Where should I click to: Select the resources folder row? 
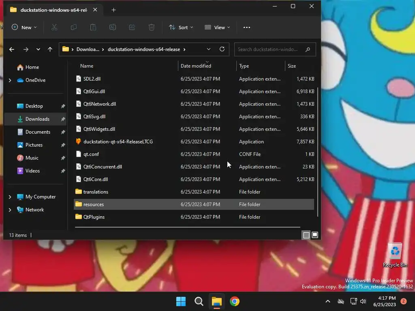194,204
